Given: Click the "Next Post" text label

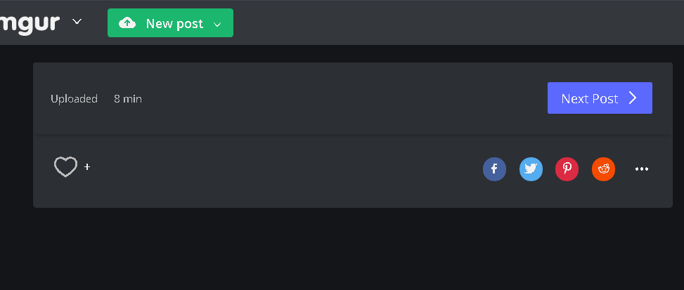Looking at the screenshot, I should pyautogui.click(x=589, y=98).
